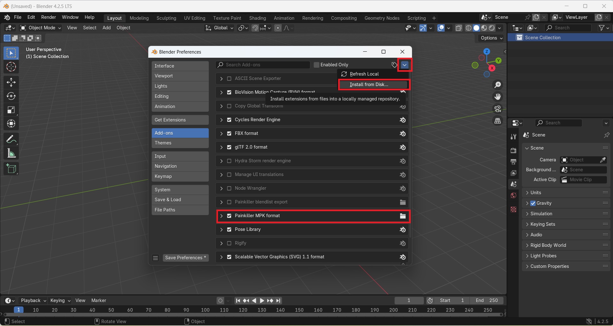Image resolution: width=613 pixels, height=326 pixels.
Task: Pick the Annotate tool
Action: (11, 139)
